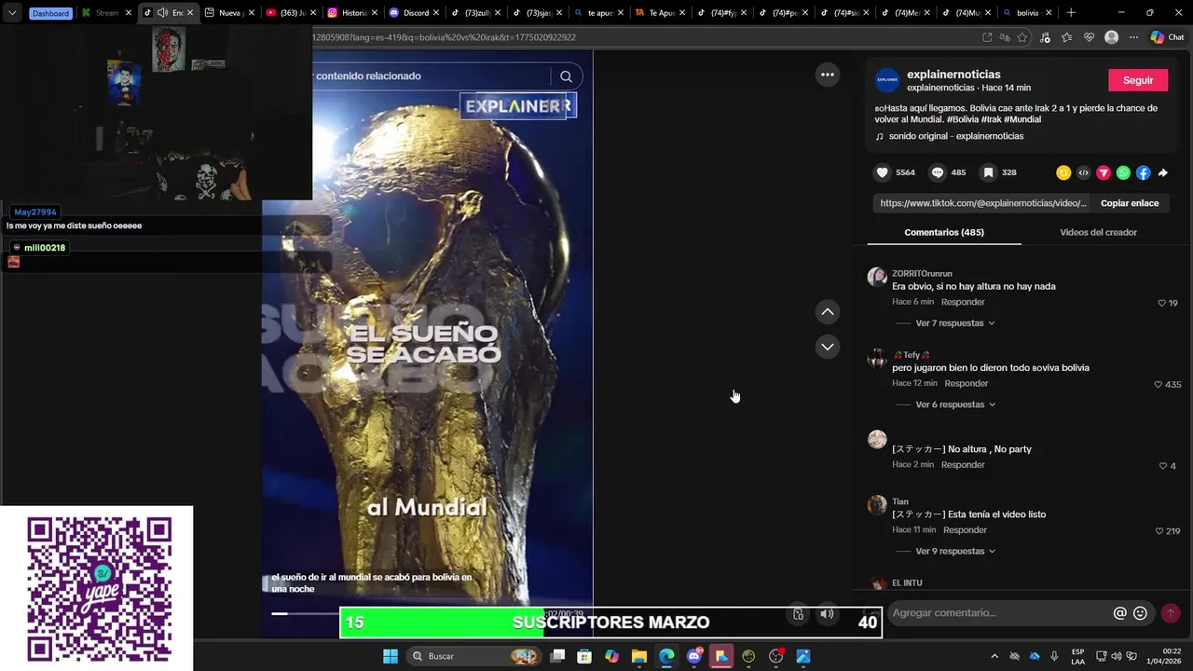Save video with the bookmark icon
This screenshot has height=671, width=1193.
click(988, 172)
